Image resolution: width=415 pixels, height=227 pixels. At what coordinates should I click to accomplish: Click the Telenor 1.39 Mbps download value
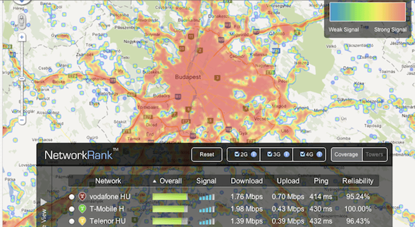pyautogui.click(x=246, y=221)
